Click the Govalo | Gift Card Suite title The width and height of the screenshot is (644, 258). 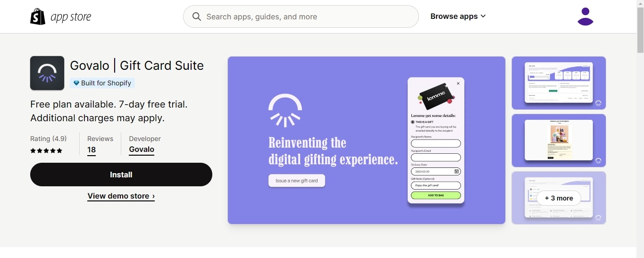pyautogui.click(x=137, y=66)
